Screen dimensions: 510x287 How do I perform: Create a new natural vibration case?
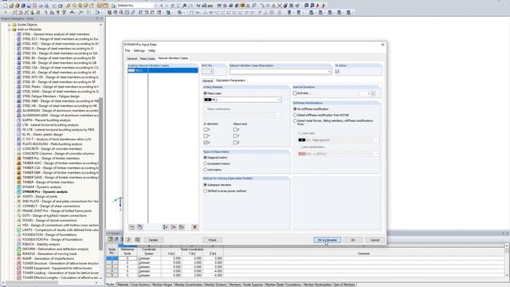[x=131, y=227]
